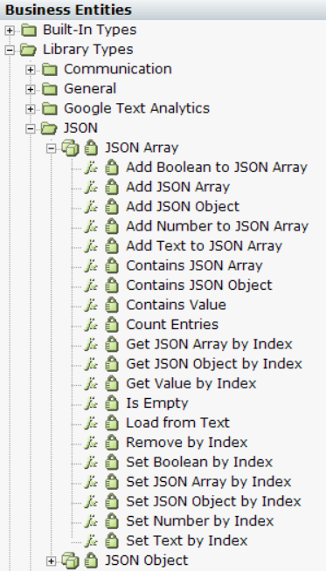
Task: Expand the Built-In Types folder
Action: point(10,31)
